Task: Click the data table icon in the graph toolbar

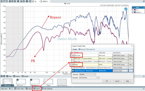Action: 21,1
